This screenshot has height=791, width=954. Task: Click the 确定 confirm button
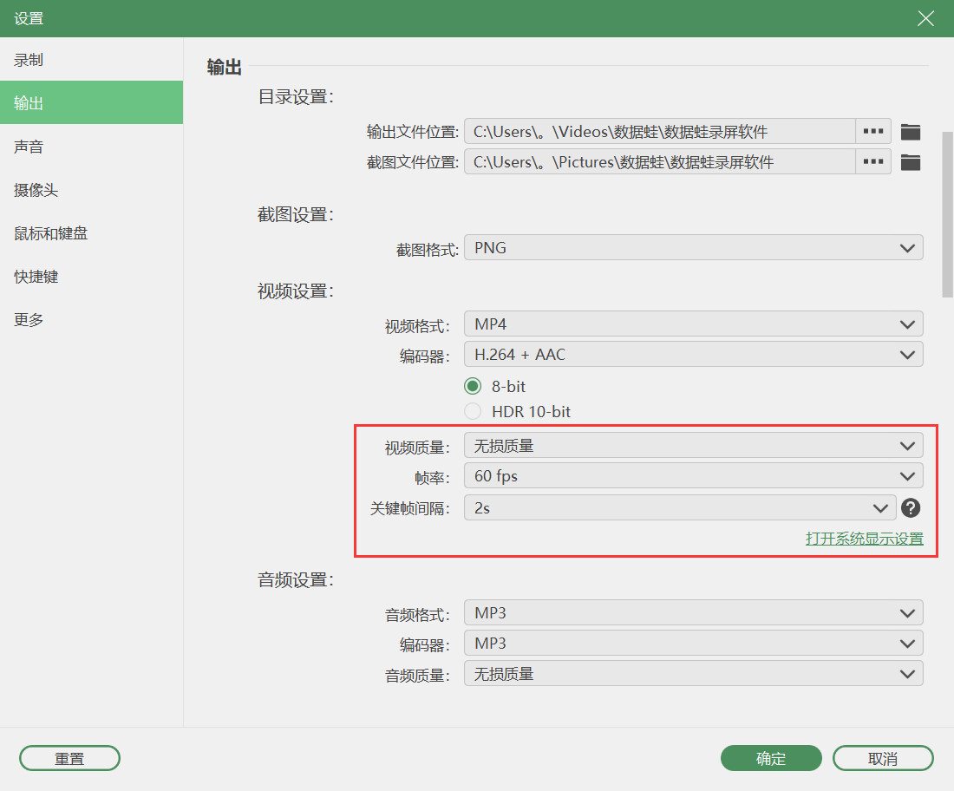coord(771,758)
